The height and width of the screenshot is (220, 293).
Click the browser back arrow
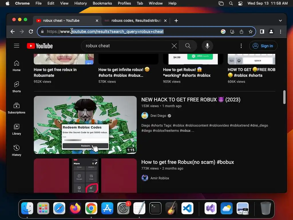(13, 32)
